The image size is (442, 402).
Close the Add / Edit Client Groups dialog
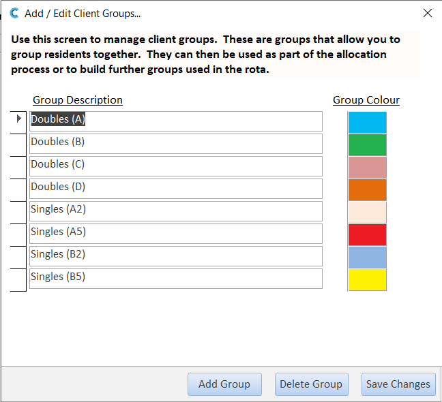pos(428,13)
